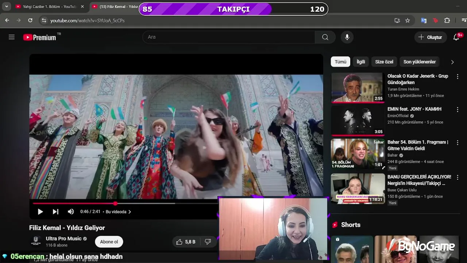
Task: Switch to Yahşi Cazibe 1. Bölüm tab
Action: 49,7
